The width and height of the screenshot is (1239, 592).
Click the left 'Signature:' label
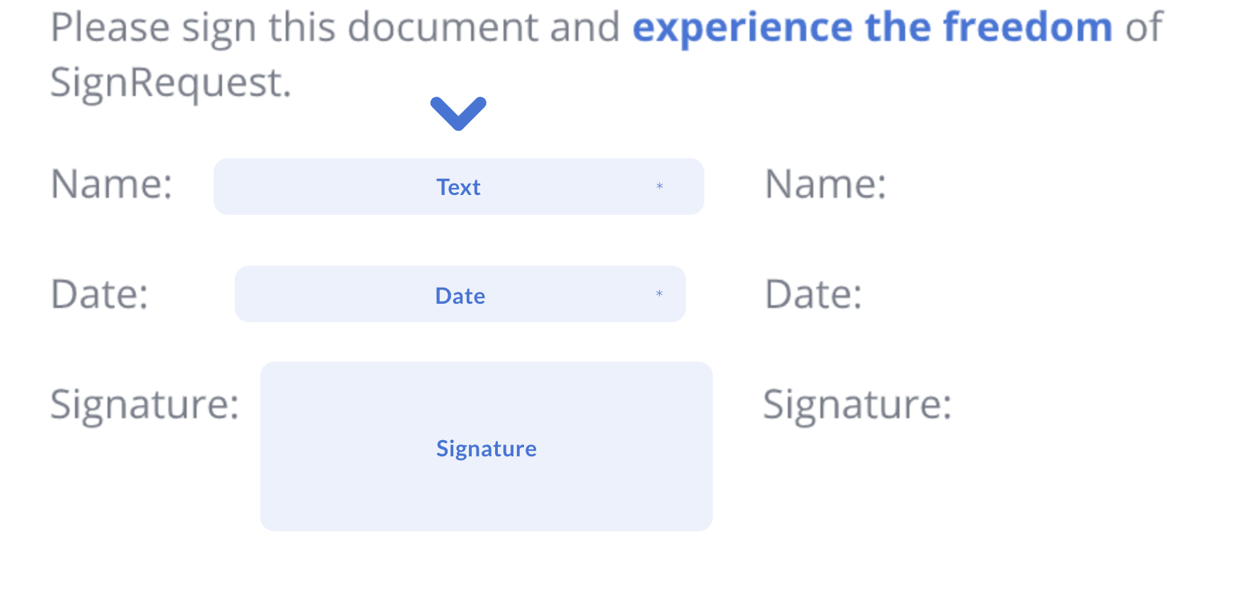145,406
